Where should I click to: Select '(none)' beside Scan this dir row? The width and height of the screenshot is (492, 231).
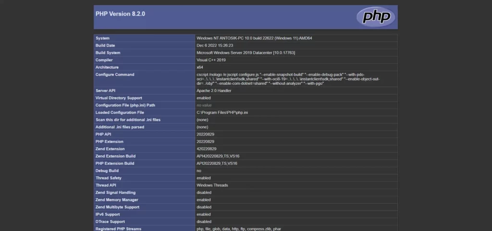point(202,120)
